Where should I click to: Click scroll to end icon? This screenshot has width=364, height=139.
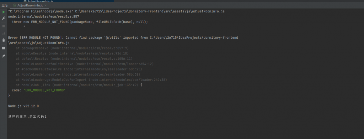[x=4, y=34]
